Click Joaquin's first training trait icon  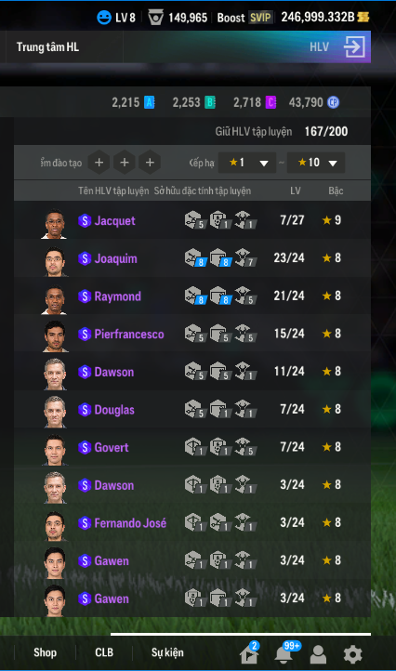tap(195, 258)
